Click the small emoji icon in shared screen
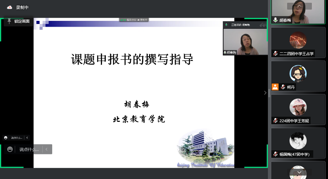This screenshot has height=179, width=328. pos(6,138)
